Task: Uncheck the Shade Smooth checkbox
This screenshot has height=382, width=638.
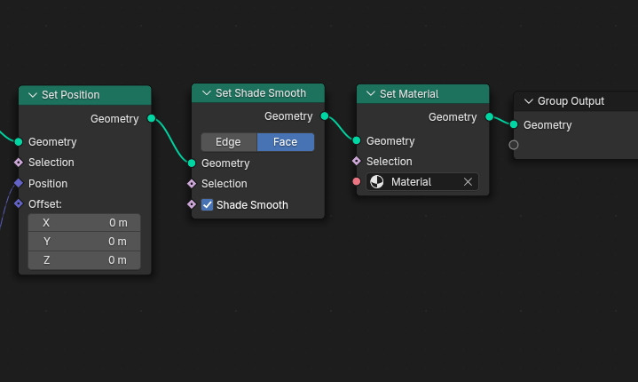Action: 207,204
